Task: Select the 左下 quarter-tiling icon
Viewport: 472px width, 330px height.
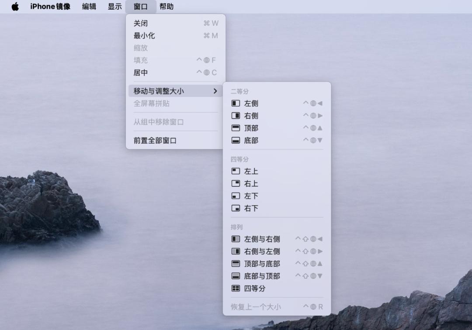Action: pyautogui.click(x=235, y=196)
